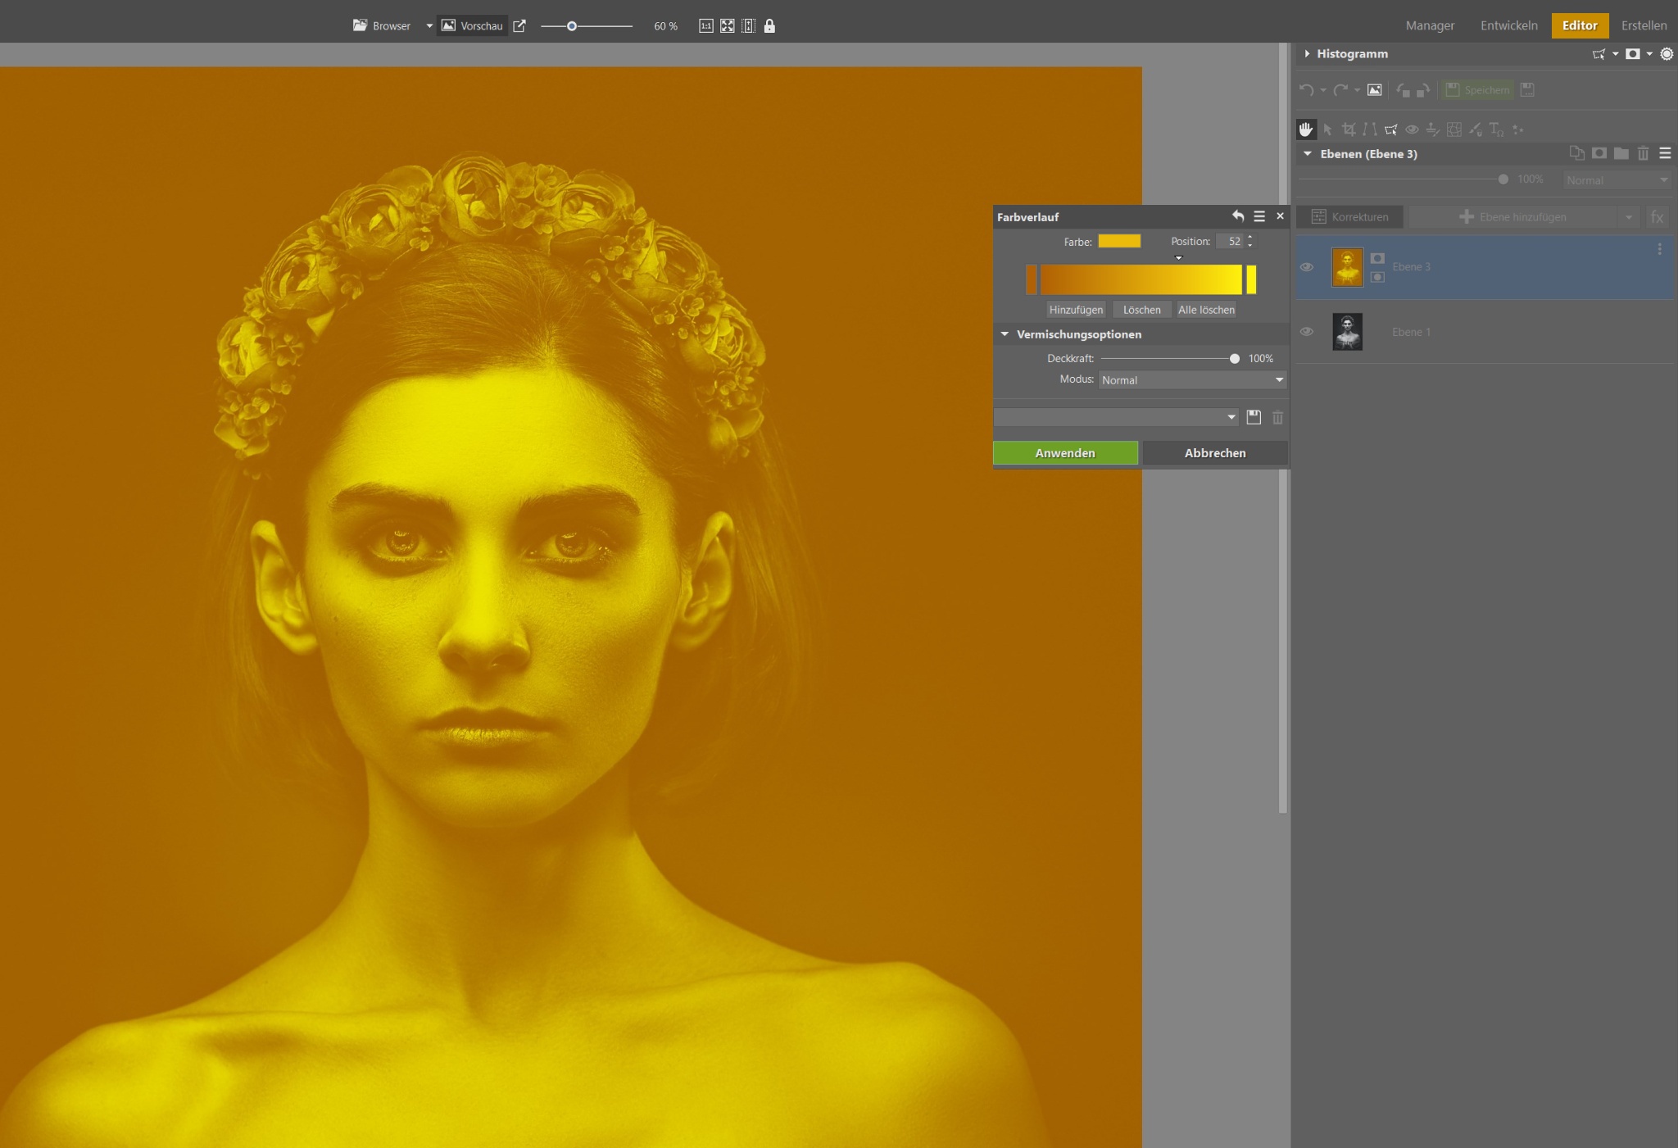Open histogram settings gear icon
The width and height of the screenshot is (1678, 1148).
(x=1667, y=54)
